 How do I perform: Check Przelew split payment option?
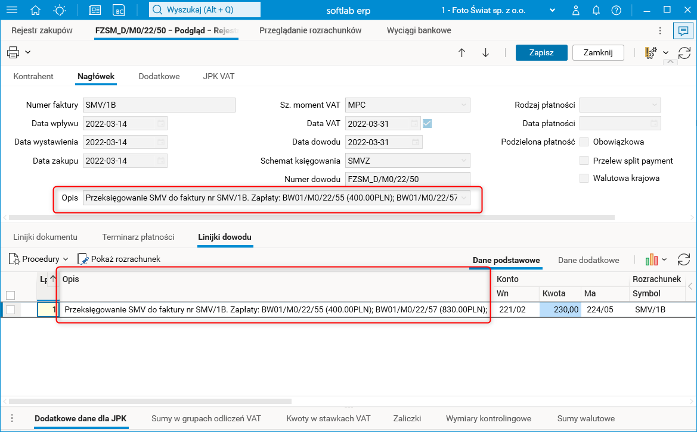[x=584, y=161]
